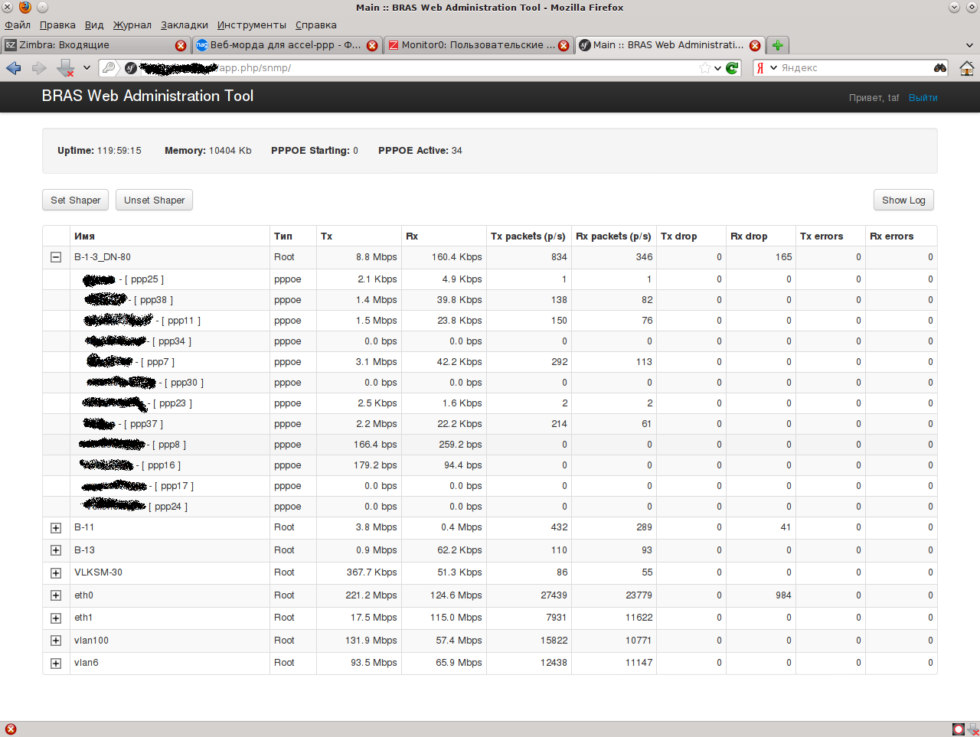Open the Yandex search engine dropdown

[766, 68]
